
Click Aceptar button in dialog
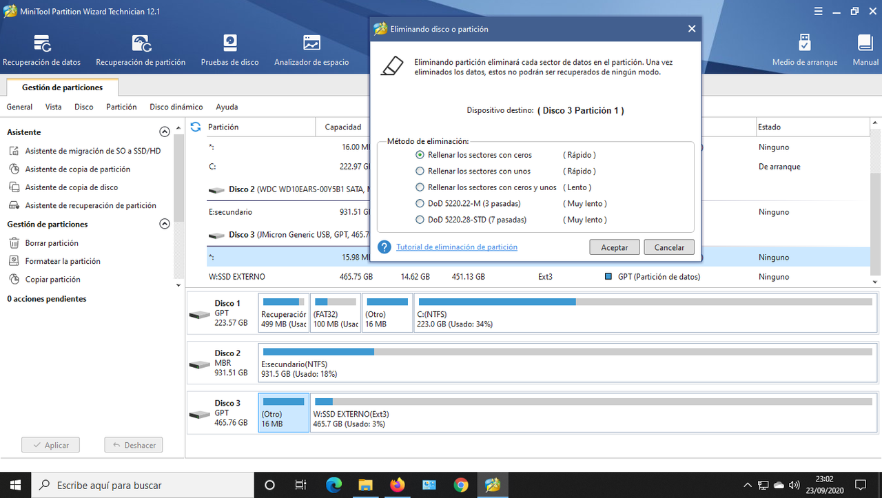(x=615, y=247)
